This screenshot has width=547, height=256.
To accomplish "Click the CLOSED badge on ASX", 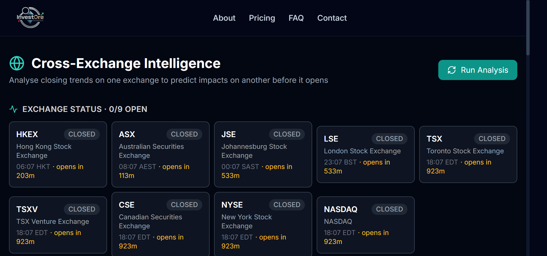I will (184, 134).
